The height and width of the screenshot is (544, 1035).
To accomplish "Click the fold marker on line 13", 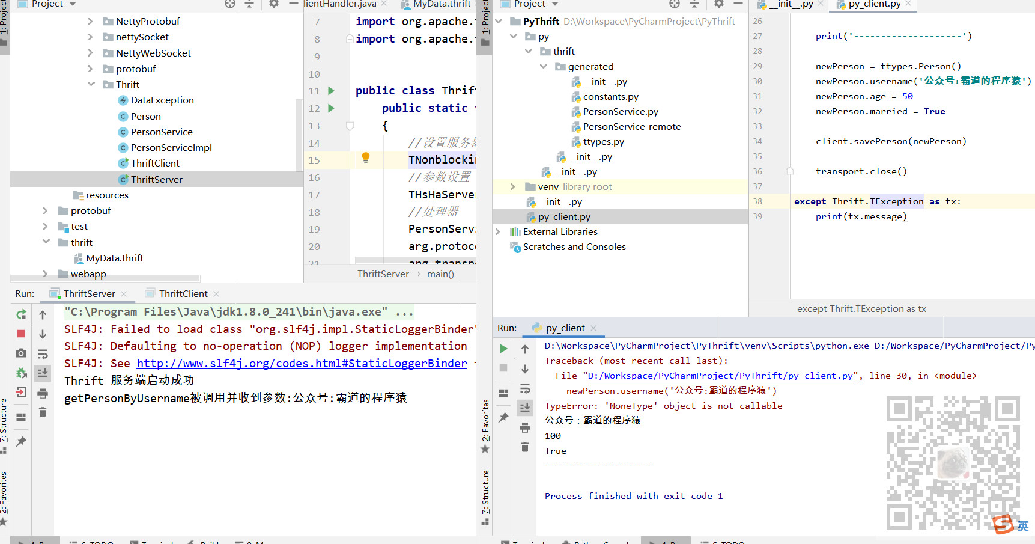I will coord(350,126).
